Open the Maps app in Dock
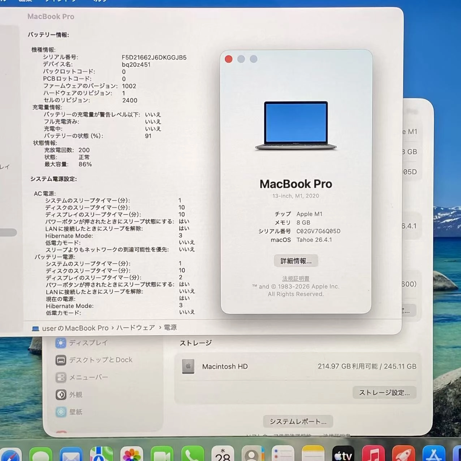461x461 pixels. pyautogui.click(x=102, y=454)
